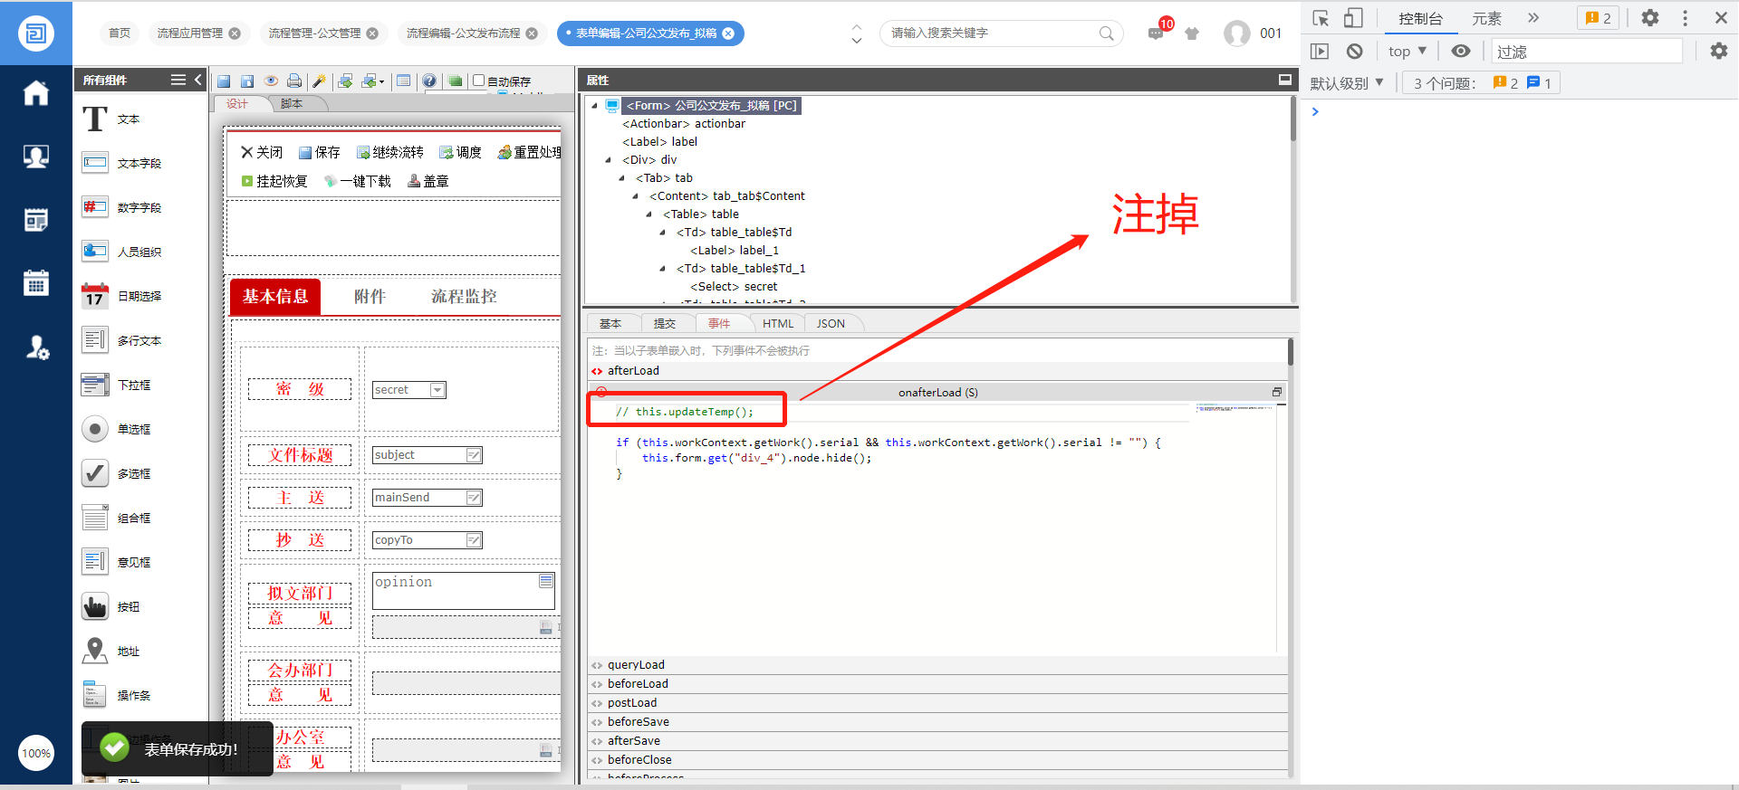Screen dimensions: 1739x790
Task: Expand the beforeSave event row
Action: (638, 722)
